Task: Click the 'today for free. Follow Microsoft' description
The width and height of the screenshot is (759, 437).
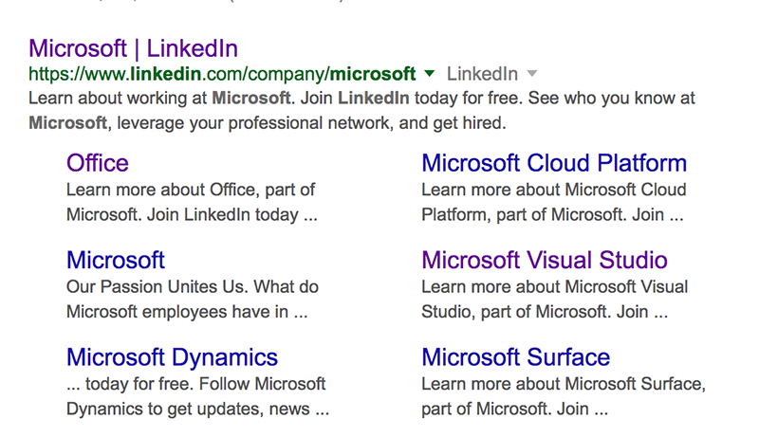Action: (x=197, y=396)
